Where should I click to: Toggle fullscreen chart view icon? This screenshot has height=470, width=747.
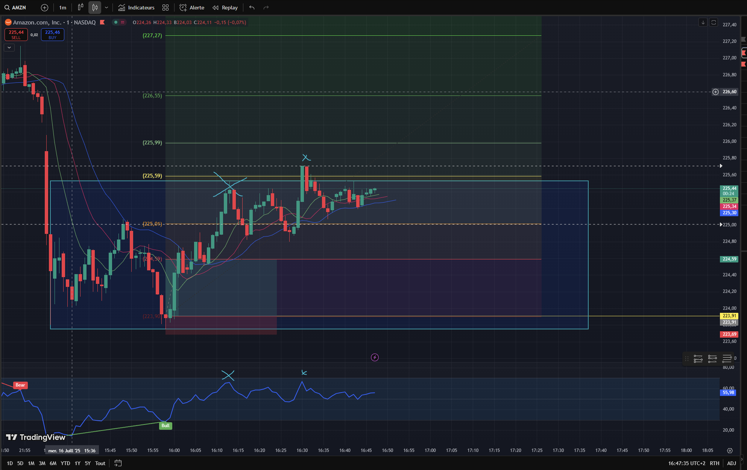pos(714,23)
